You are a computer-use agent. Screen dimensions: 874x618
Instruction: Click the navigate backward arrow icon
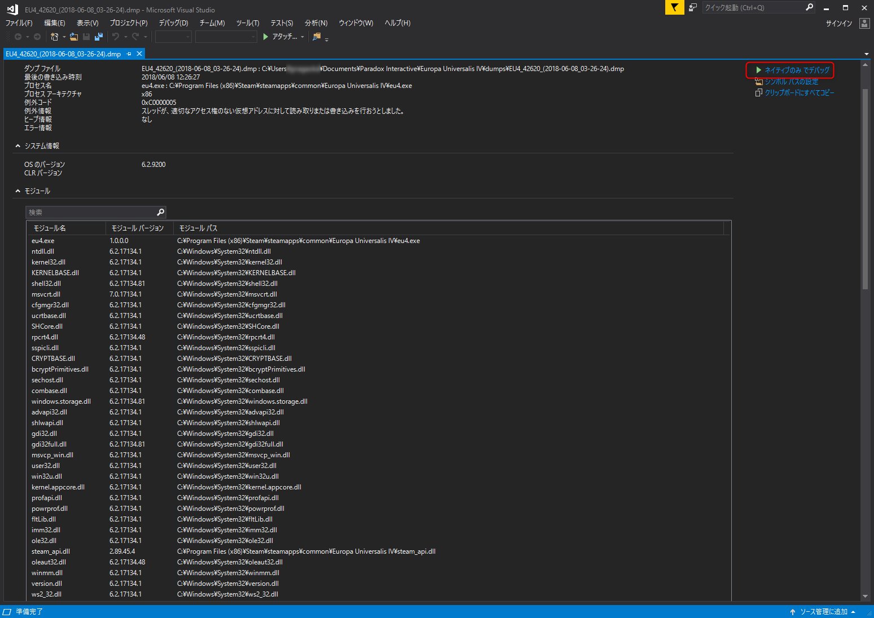pos(18,37)
